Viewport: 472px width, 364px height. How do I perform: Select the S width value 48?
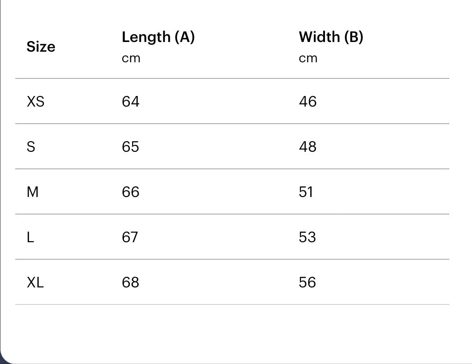(307, 146)
